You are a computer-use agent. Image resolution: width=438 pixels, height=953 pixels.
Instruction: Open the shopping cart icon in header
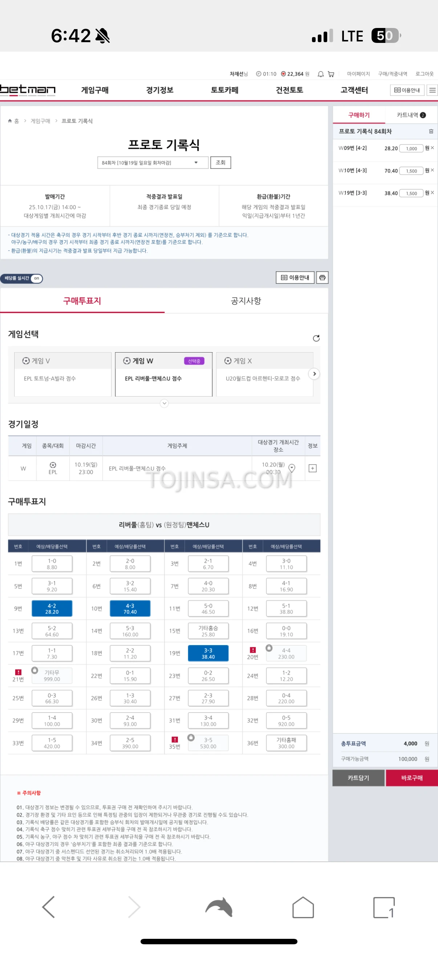[x=331, y=74]
